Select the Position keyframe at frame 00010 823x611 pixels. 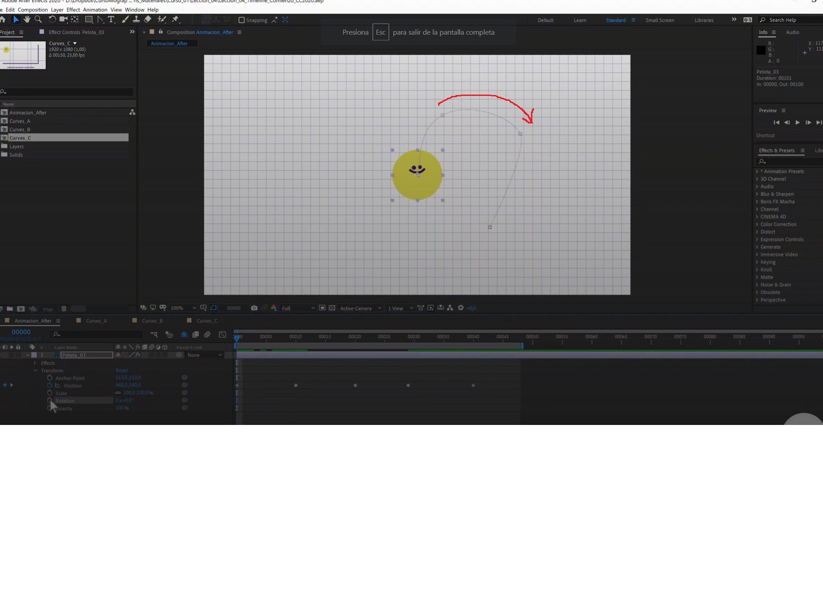tap(296, 385)
